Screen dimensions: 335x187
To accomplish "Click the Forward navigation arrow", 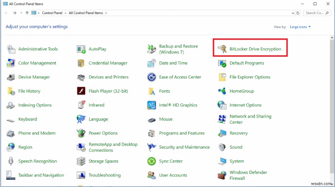I will 15,13.
